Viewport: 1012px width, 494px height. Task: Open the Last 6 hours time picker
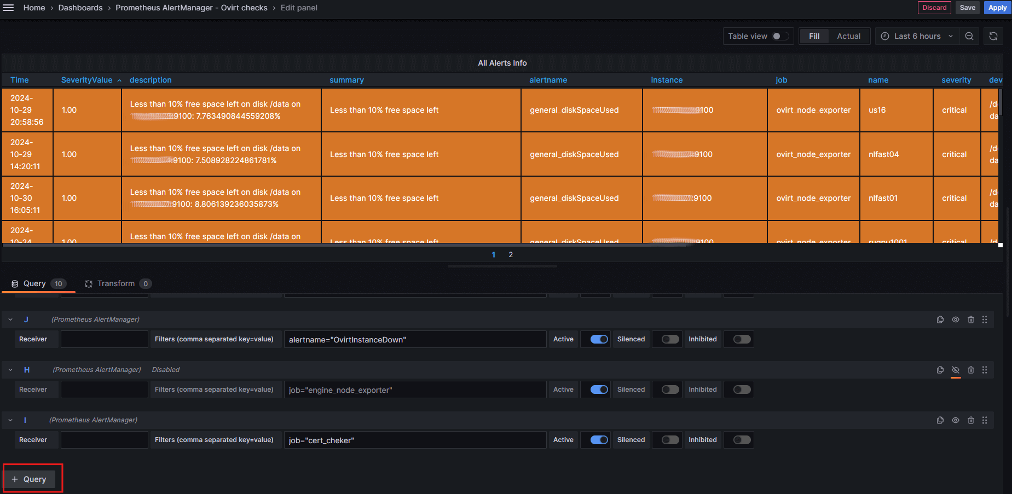coord(917,36)
